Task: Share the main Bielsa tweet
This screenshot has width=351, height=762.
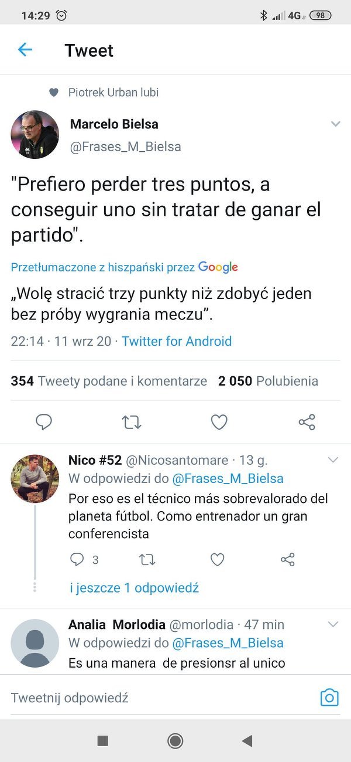Action: click(307, 422)
